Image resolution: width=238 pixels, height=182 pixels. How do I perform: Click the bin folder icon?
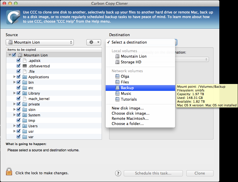pyautogui.click(x=25, y=82)
